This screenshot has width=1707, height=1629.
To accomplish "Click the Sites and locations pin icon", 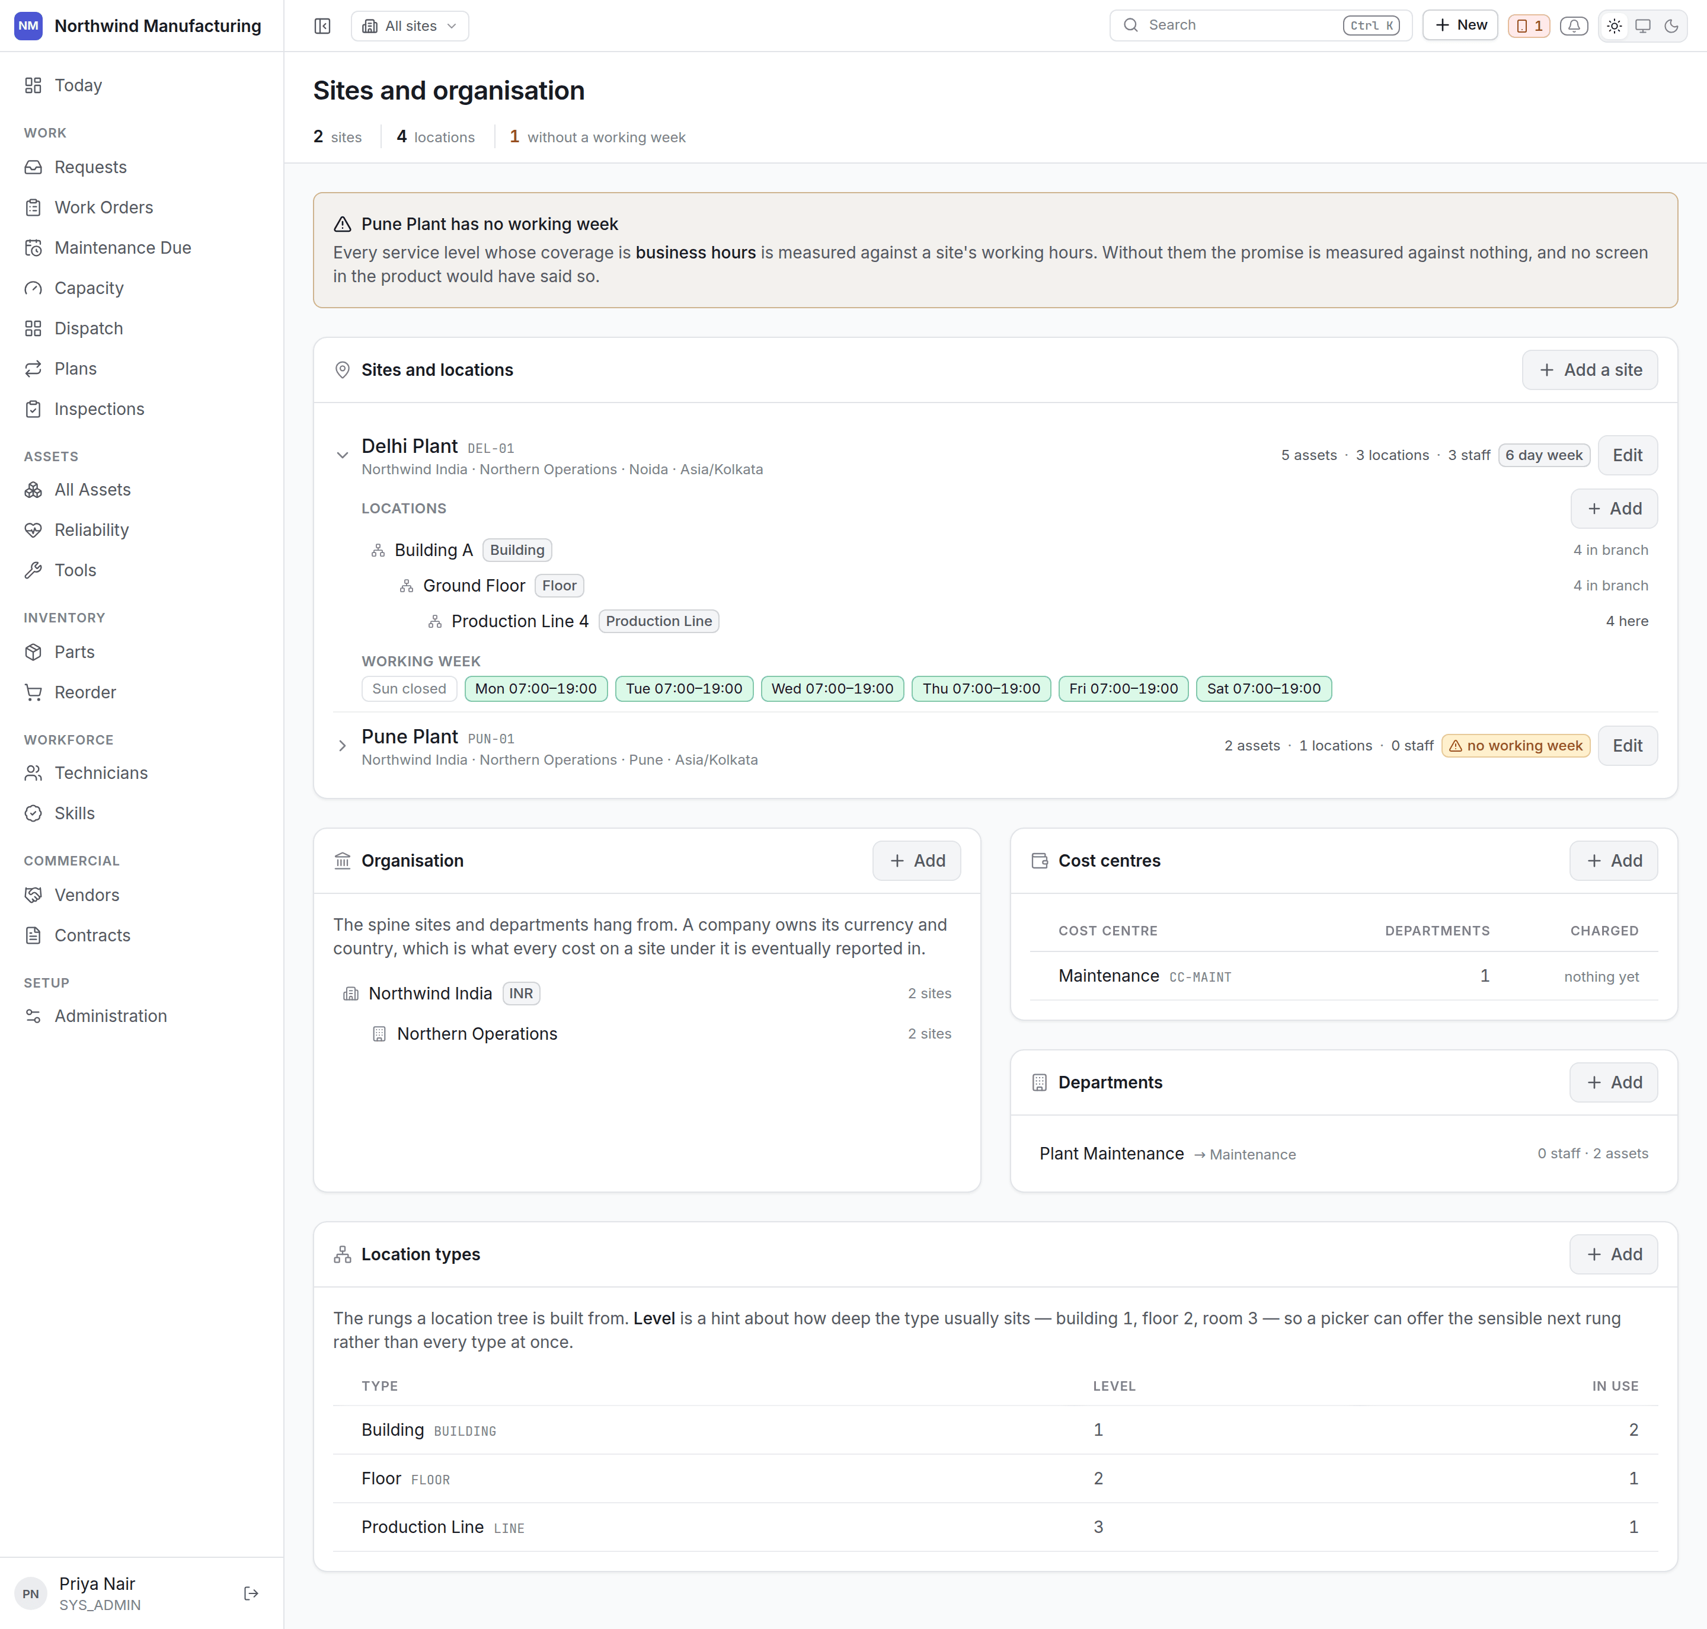I will pyautogui.click(x=342, y=370).
